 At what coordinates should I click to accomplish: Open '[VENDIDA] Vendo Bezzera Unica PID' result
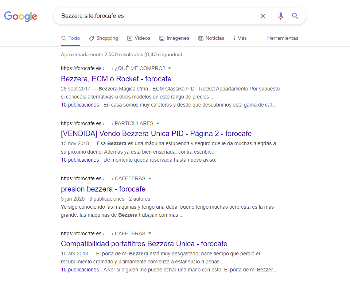[156, 134]
